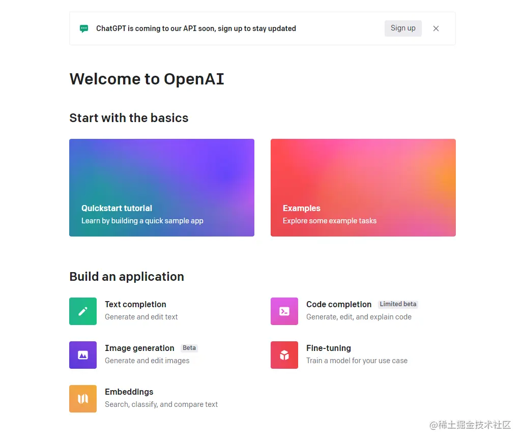This screenshot has height=442, width=523.
Task: Click 'Generate and edit images' description
Action: pos(147,360)
